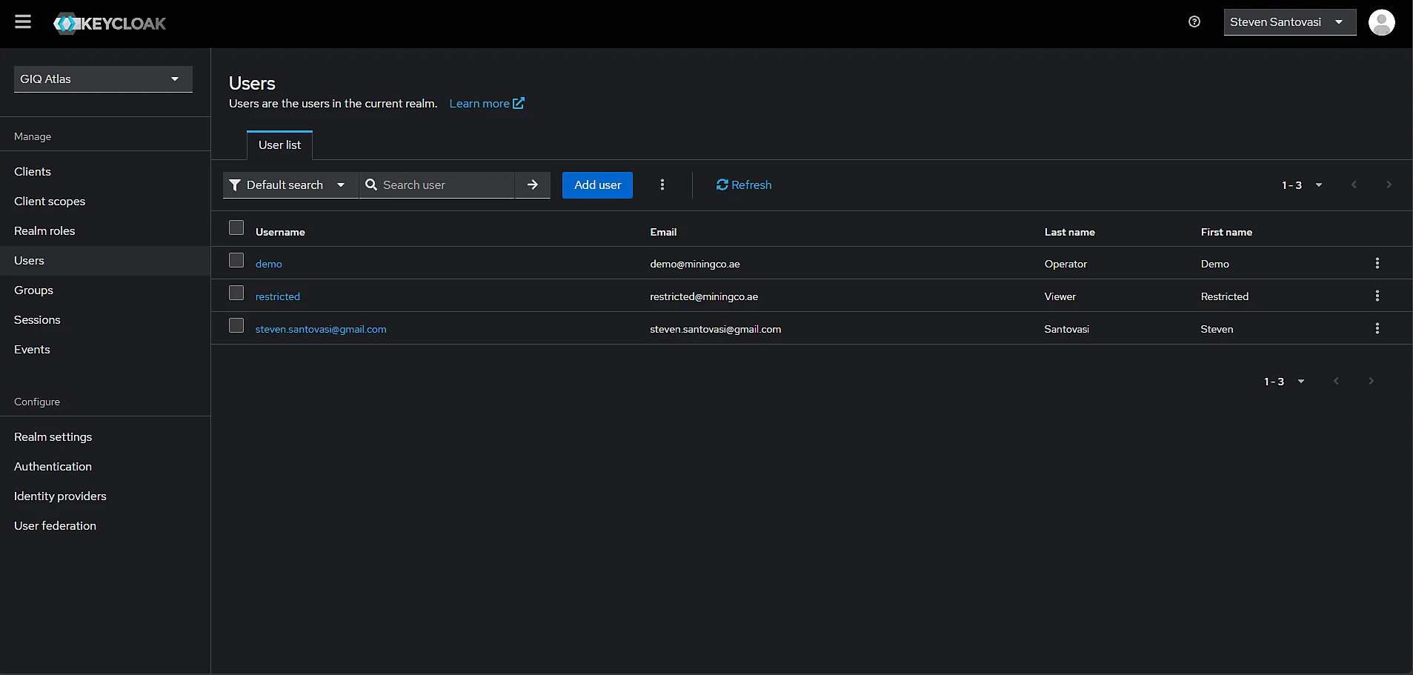The height and width of the screenshot is (675, 1413).
Task: Select the User list tab
Action: click(279, 145)
